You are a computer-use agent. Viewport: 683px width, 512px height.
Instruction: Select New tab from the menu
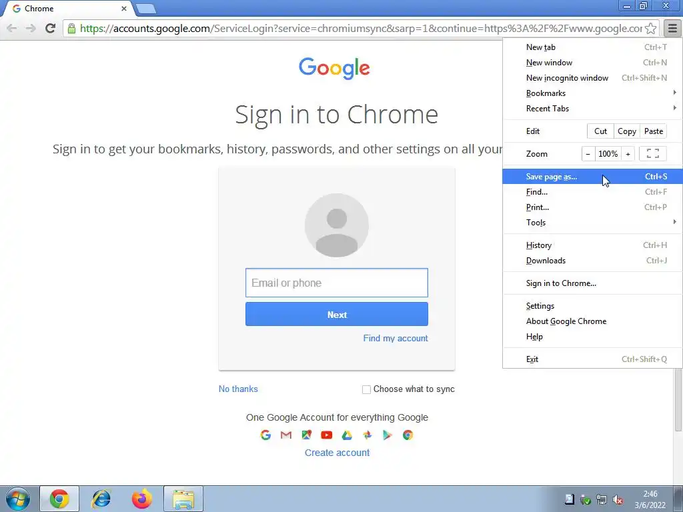(592, 47)
